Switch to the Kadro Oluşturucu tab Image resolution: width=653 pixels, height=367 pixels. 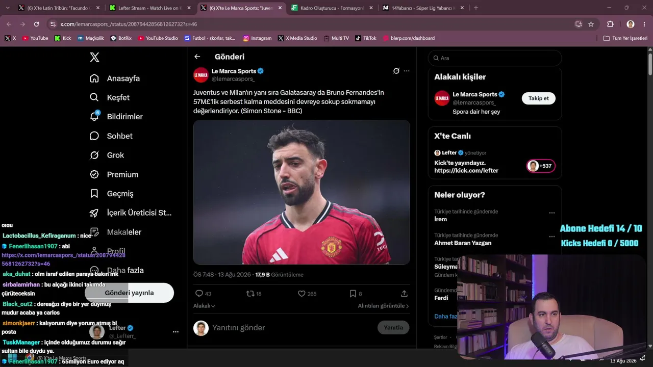332,8
